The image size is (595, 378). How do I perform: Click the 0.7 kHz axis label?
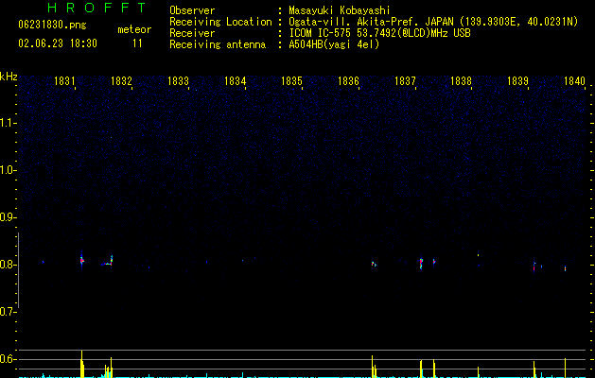click(8, 312)
